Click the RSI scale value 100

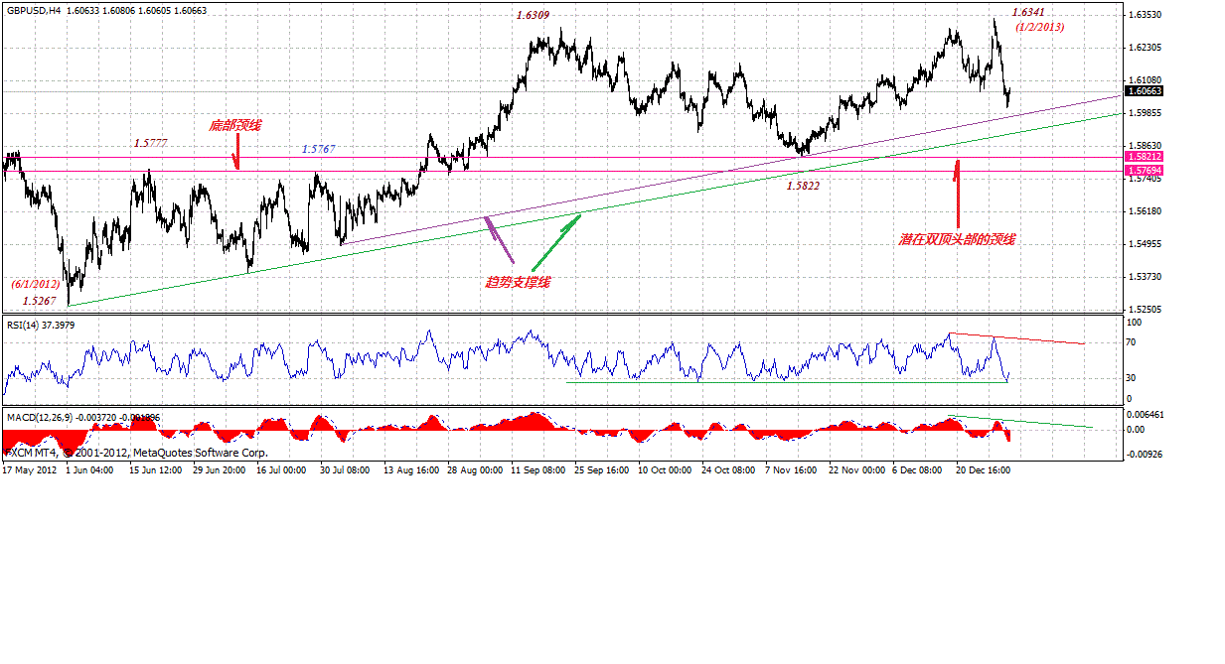pos(1134,323)
